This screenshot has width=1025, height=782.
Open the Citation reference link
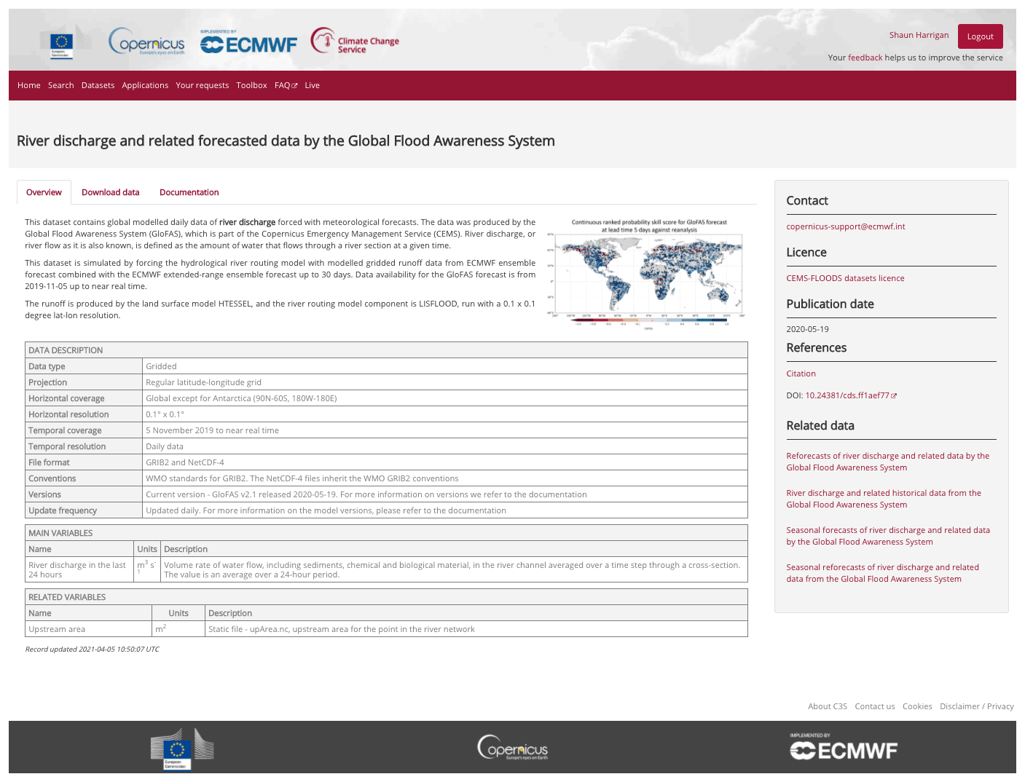(x=801, y=374)
